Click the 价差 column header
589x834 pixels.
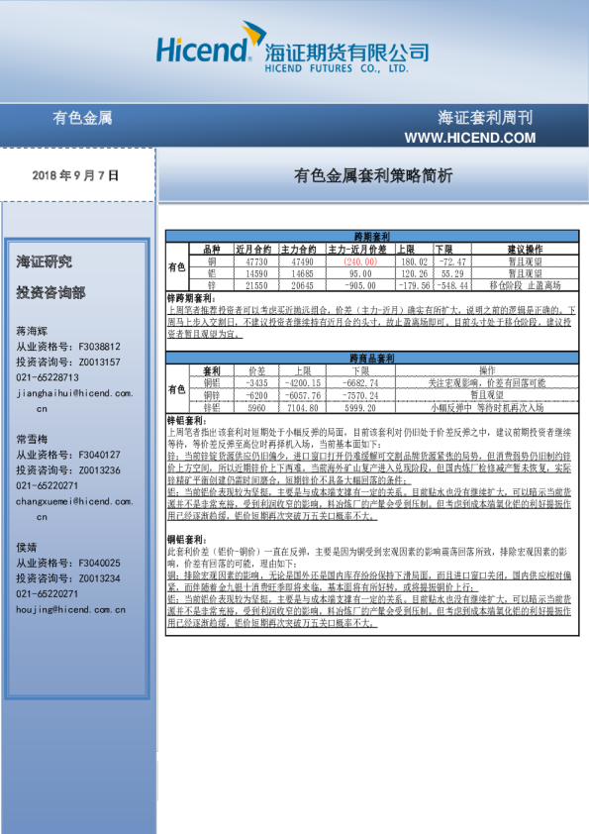pos(256,370)
